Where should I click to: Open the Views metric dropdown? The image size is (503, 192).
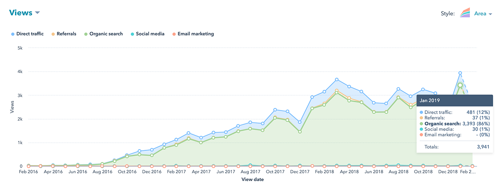click(24, 13)
